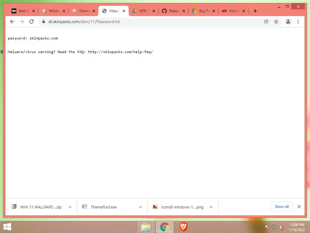This screenshot has height=233, width=310.
Task: View site security lock info
Action: pyautogui.click(x=44, y=22)
